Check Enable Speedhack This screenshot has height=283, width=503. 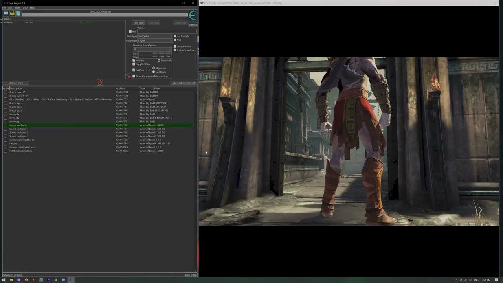pos(175,50)
